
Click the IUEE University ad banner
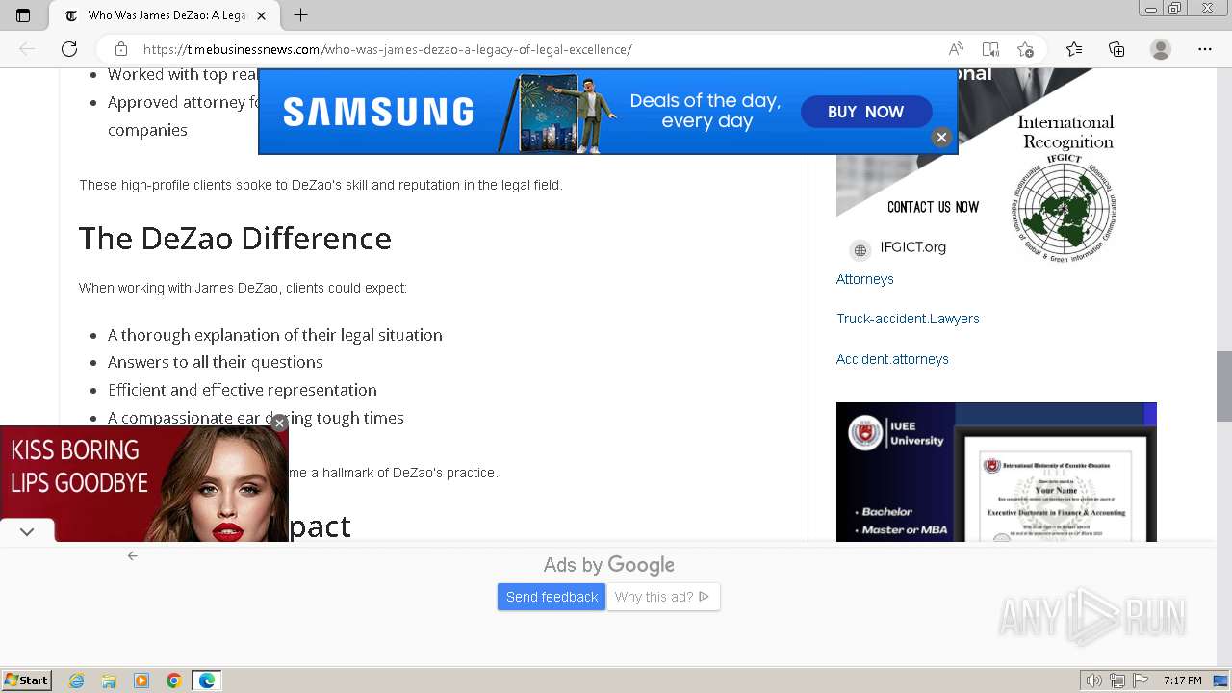pos(996,472)
